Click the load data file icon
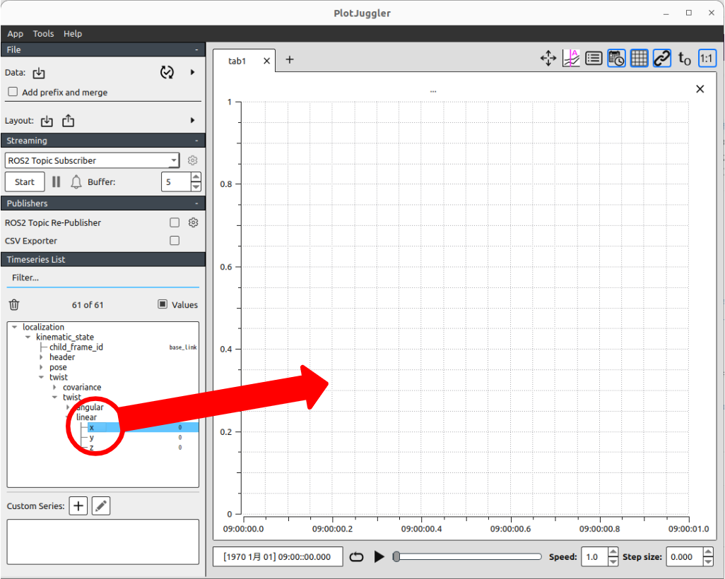Viewport: 725px width, 579px height. coord(39,73)
